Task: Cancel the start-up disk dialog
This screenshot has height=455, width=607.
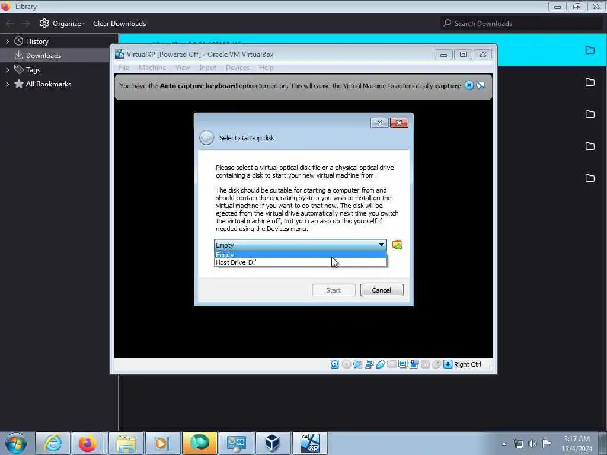Action: click(x=382, y=290)
